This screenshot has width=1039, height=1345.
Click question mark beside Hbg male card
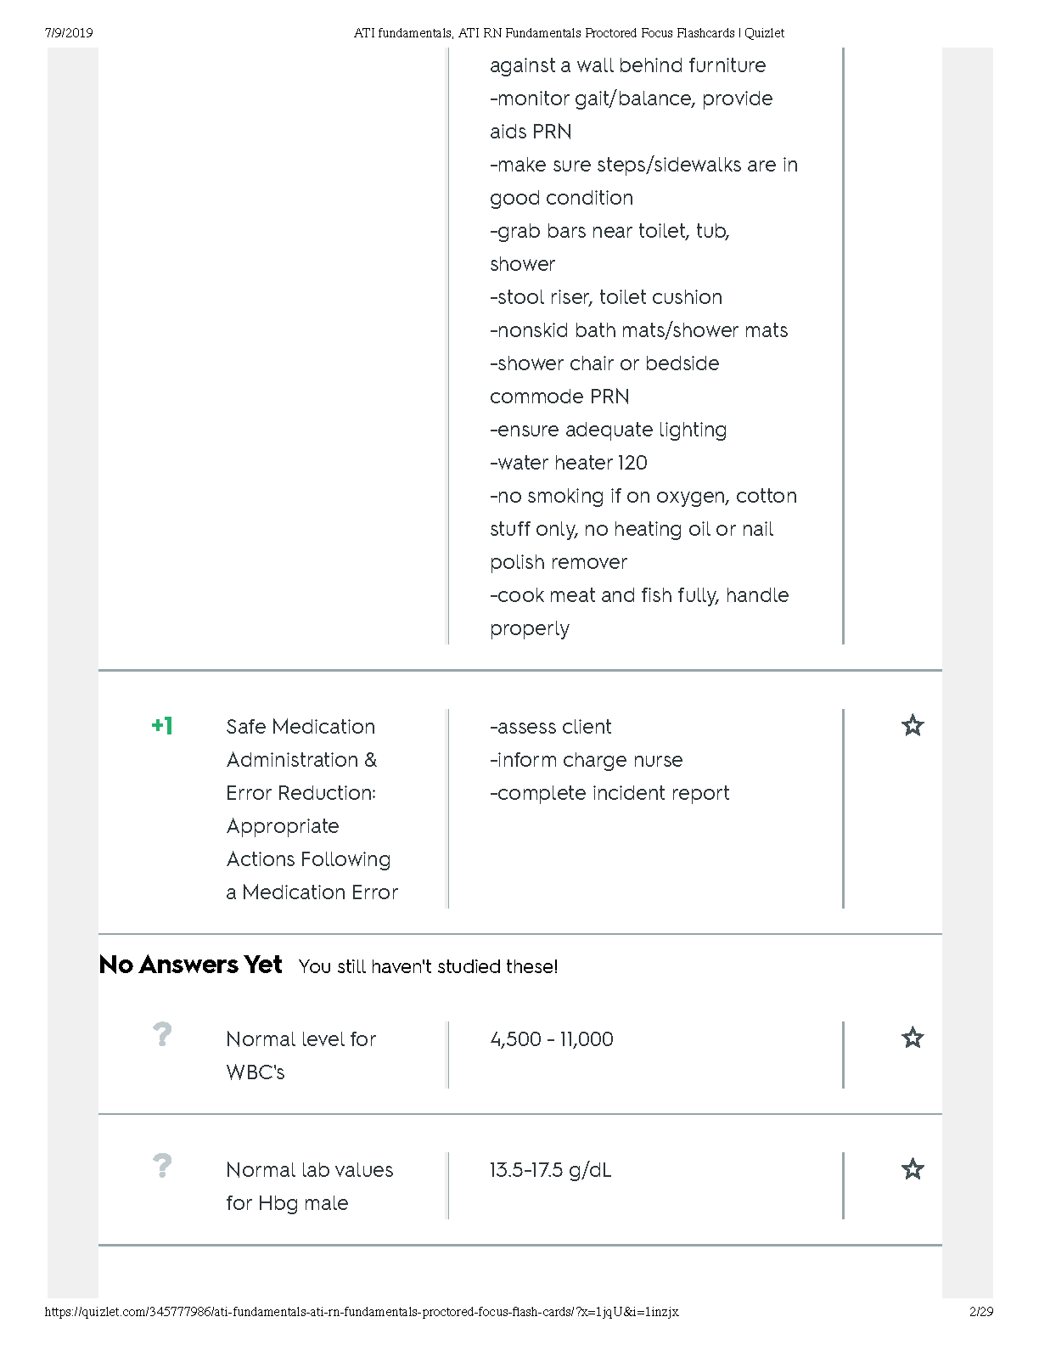[161, 1166]
